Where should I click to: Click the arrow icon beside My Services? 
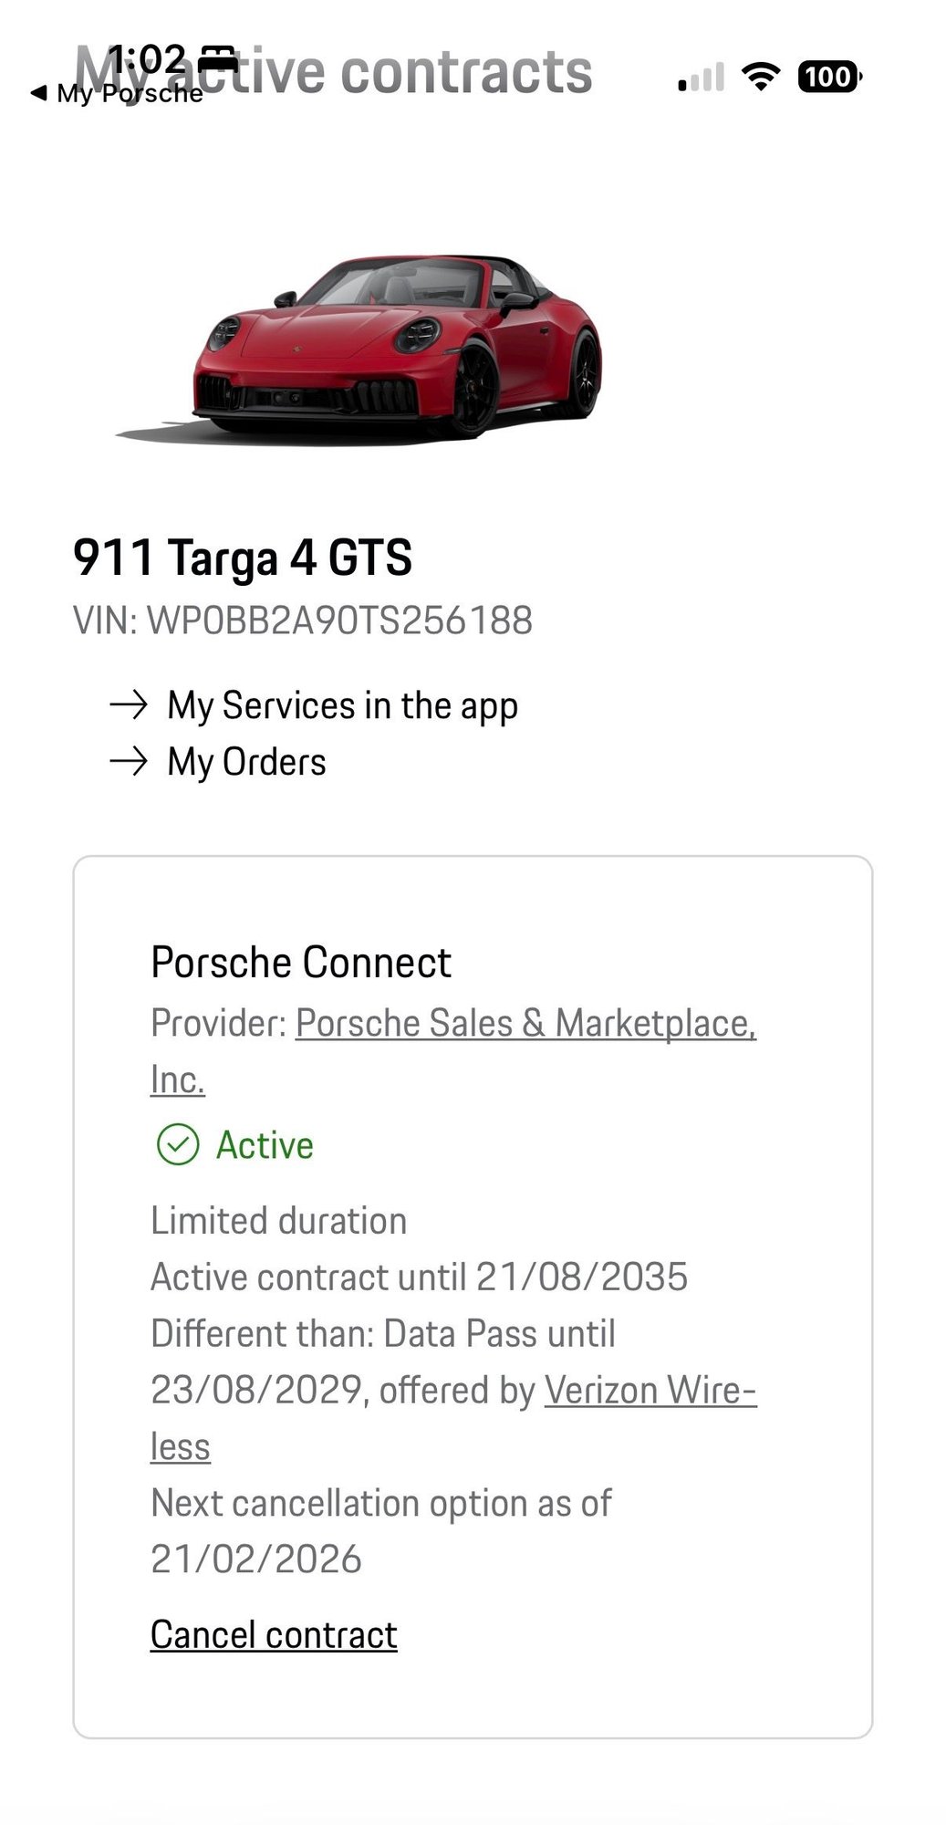coord(129,705)
